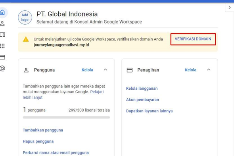Screen dimensions: 234x156
Task: Open the Home icon in sidebar
Action: coord(2,12)
